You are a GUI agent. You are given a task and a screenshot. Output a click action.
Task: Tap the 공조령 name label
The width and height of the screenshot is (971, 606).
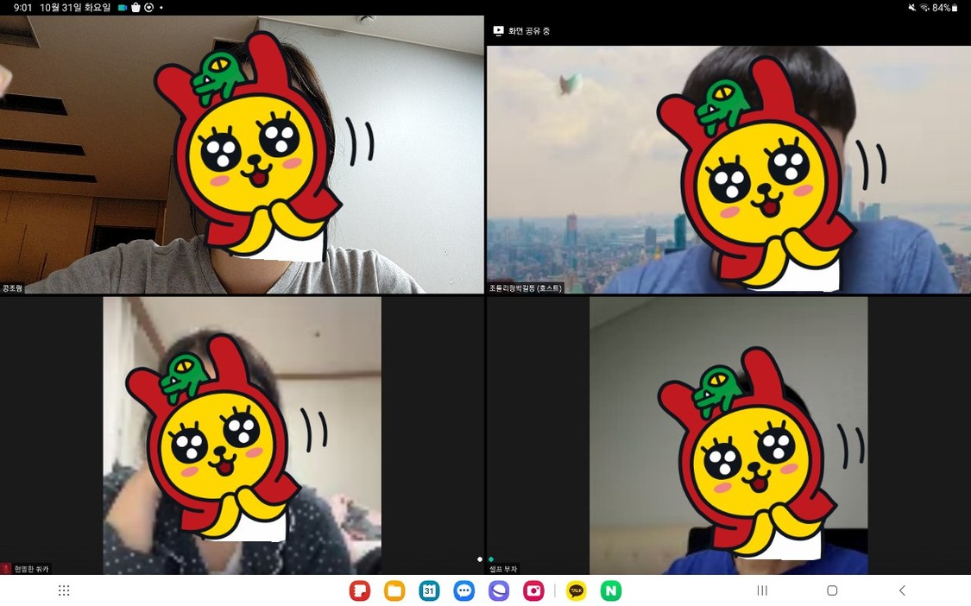(12, 288)
